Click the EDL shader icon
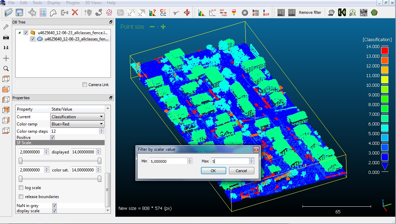Screen dimensions: 396x224 (x=281, y=13)
